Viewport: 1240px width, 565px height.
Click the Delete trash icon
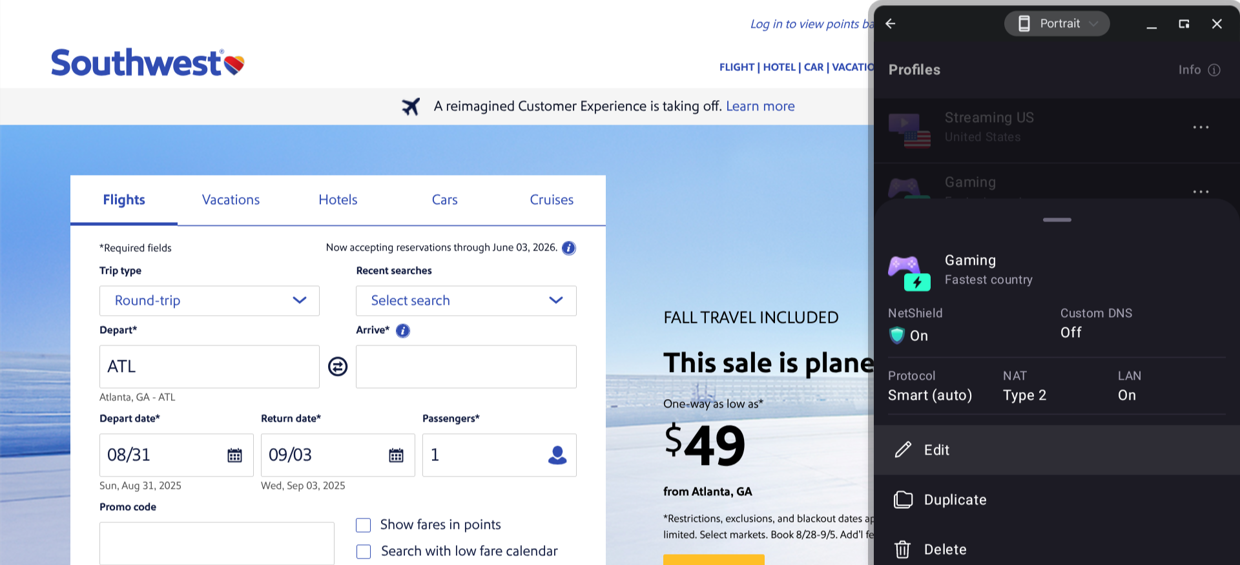click(x=902, y=550)
